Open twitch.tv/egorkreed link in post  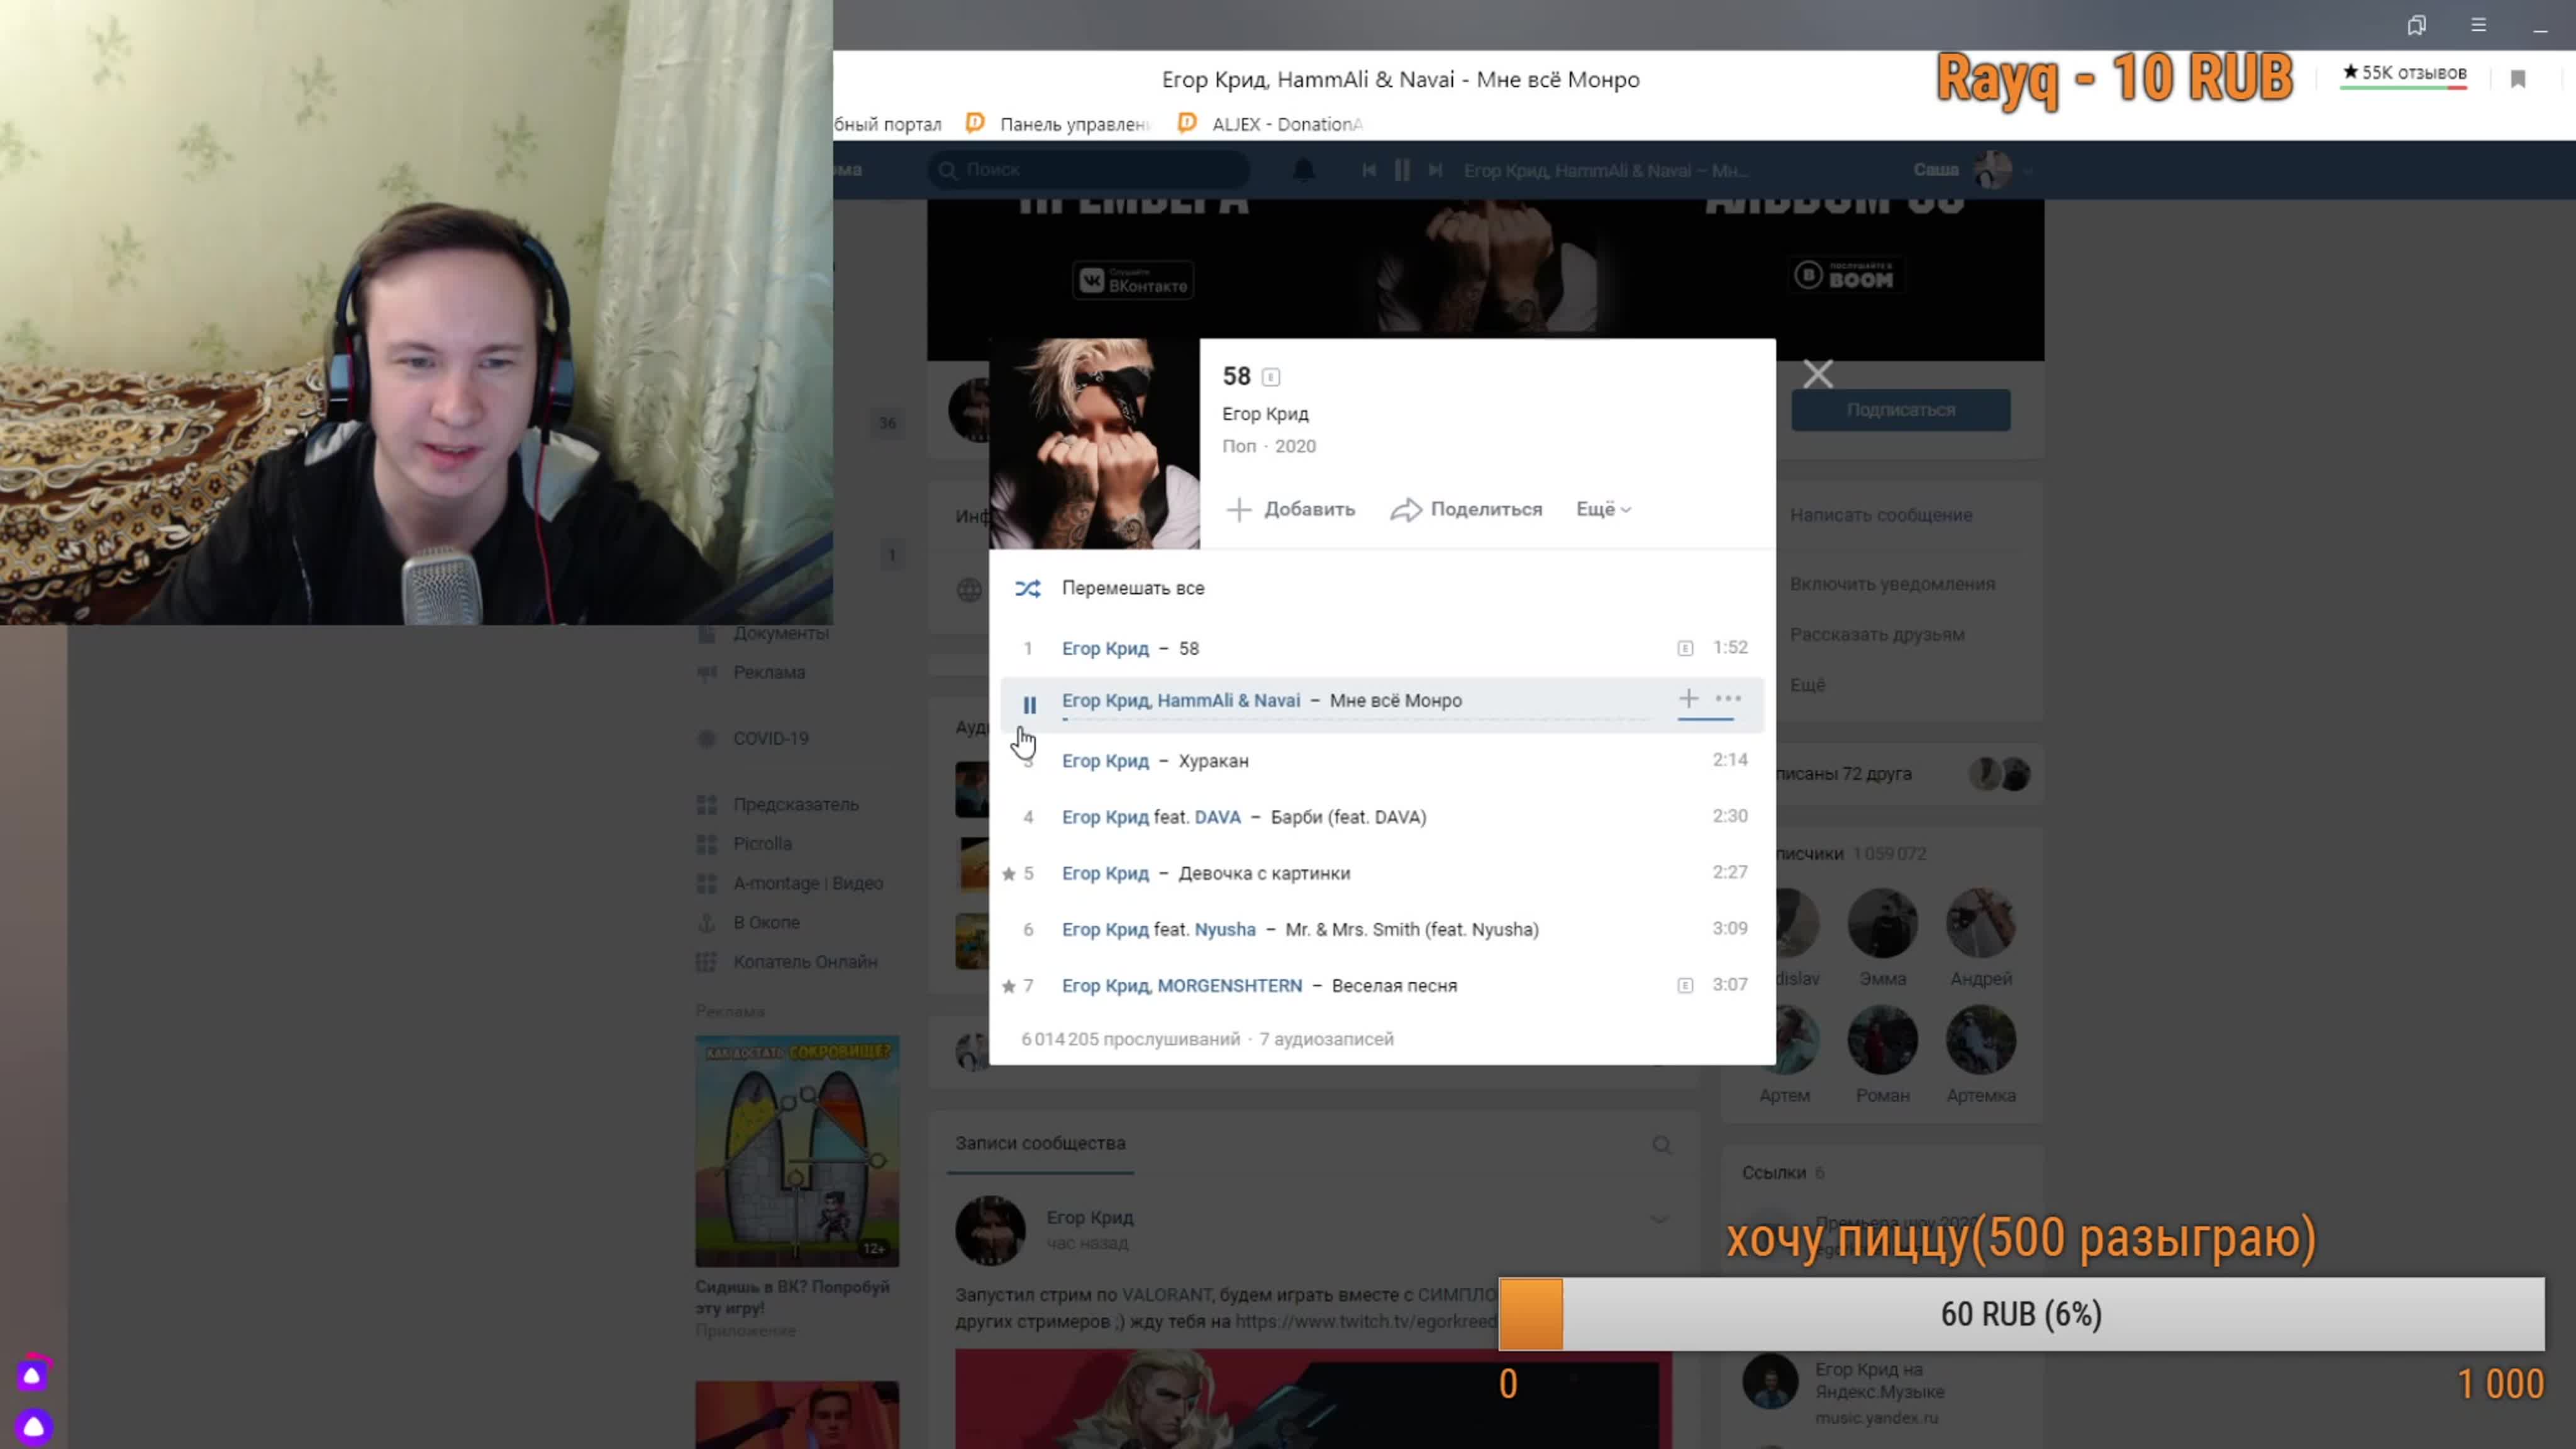pos(1366,1321)
